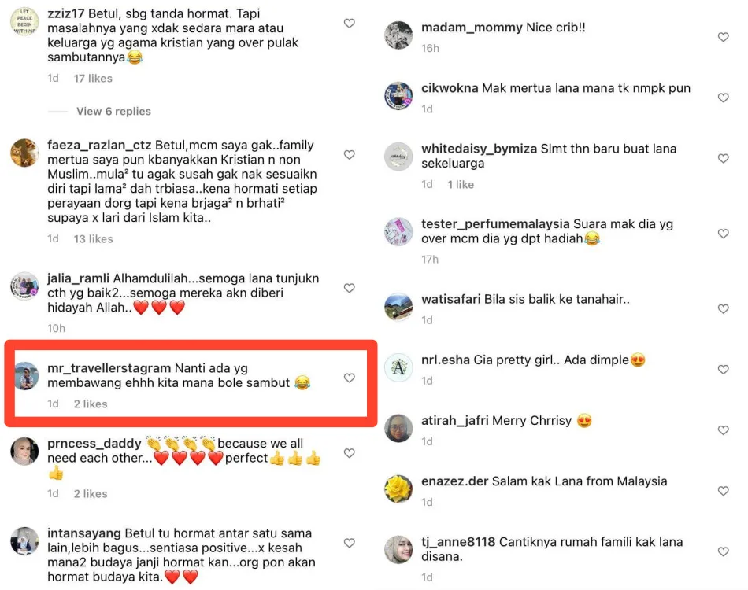Visit tester_perfumemalaysia's profile via username

[495, 224]
